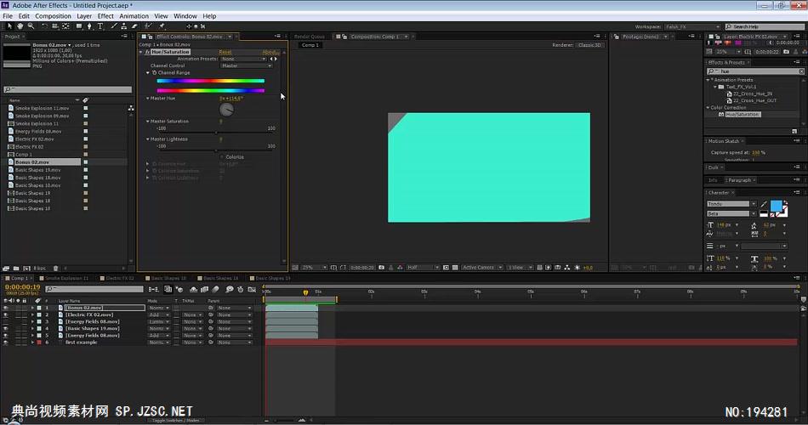Select the Rotation tool
This screenshot has height=425, width=808.
(x=45, y=25)
